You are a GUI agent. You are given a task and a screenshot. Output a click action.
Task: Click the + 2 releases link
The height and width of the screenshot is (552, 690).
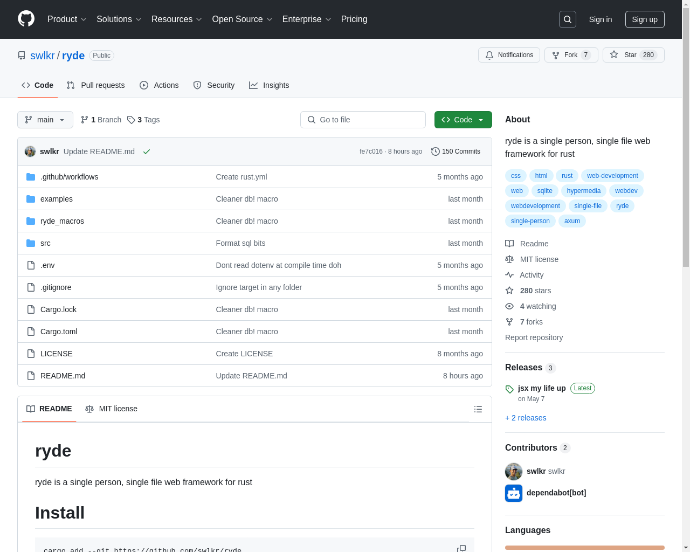tap(526, 418)
